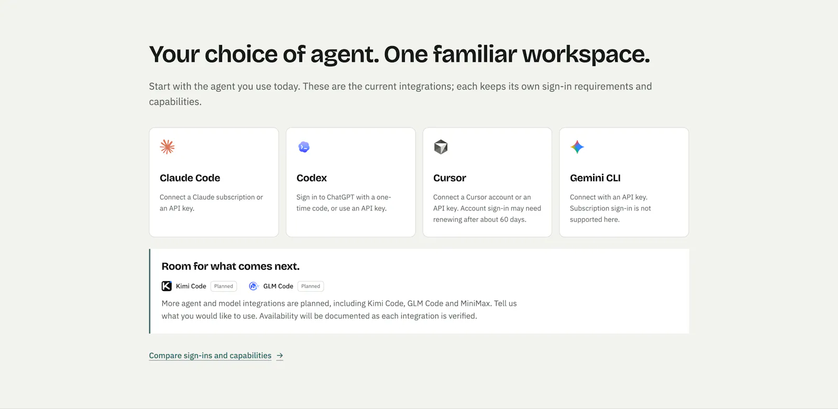Click the Kimi Code K logo

coord(167,286)
